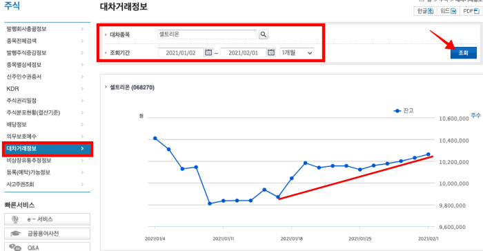Expand the KDR menu chevron
This screenshot has height=251, width=483.
click(82, 89)
